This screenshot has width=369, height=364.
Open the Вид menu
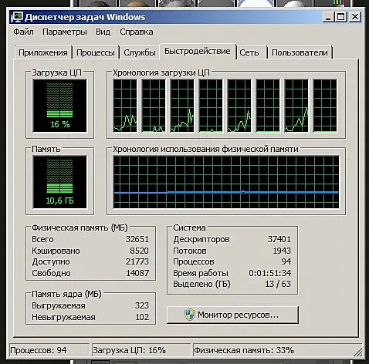pyautogui.click(x=103, y=32)
